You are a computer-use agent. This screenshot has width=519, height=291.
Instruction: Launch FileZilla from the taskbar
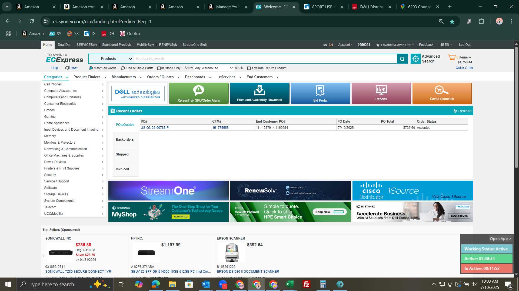coord(306,284)
